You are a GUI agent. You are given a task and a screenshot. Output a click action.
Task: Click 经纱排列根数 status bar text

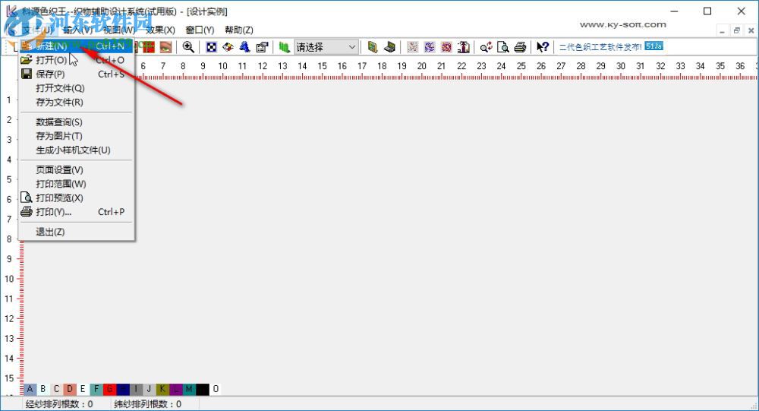tap(59, 403)
